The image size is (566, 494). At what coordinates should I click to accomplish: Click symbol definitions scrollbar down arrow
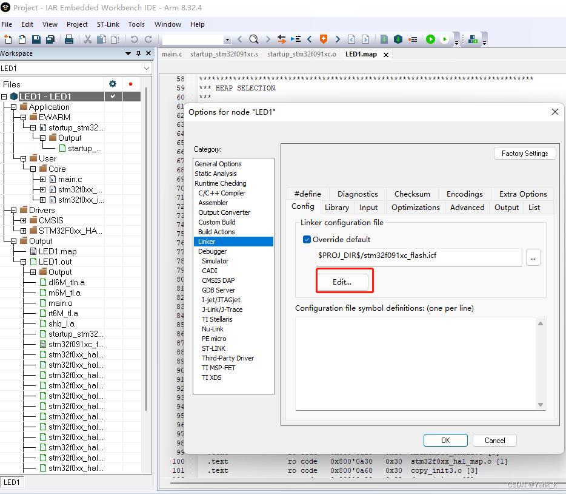pyautogui.click(x=541, y=405)
